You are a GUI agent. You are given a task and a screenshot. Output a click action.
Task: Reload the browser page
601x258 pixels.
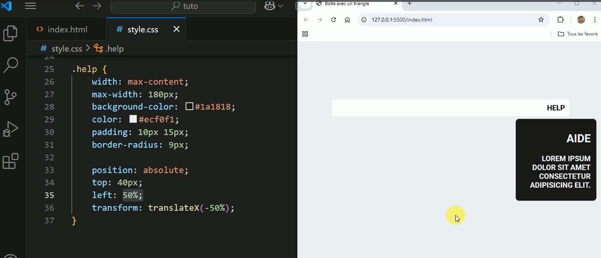[x=333, y=20]
